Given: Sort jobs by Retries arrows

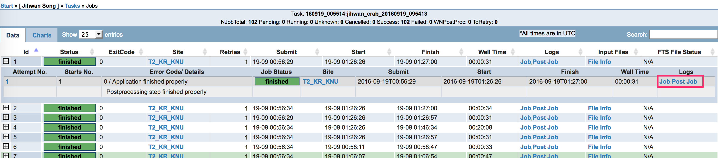Looking at the screenshot, I should tap(245, 52).
